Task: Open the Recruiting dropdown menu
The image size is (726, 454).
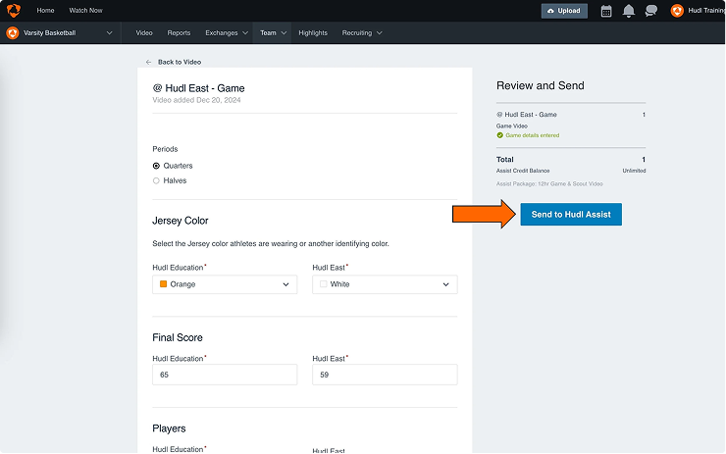Action: (x=362, y=33)
